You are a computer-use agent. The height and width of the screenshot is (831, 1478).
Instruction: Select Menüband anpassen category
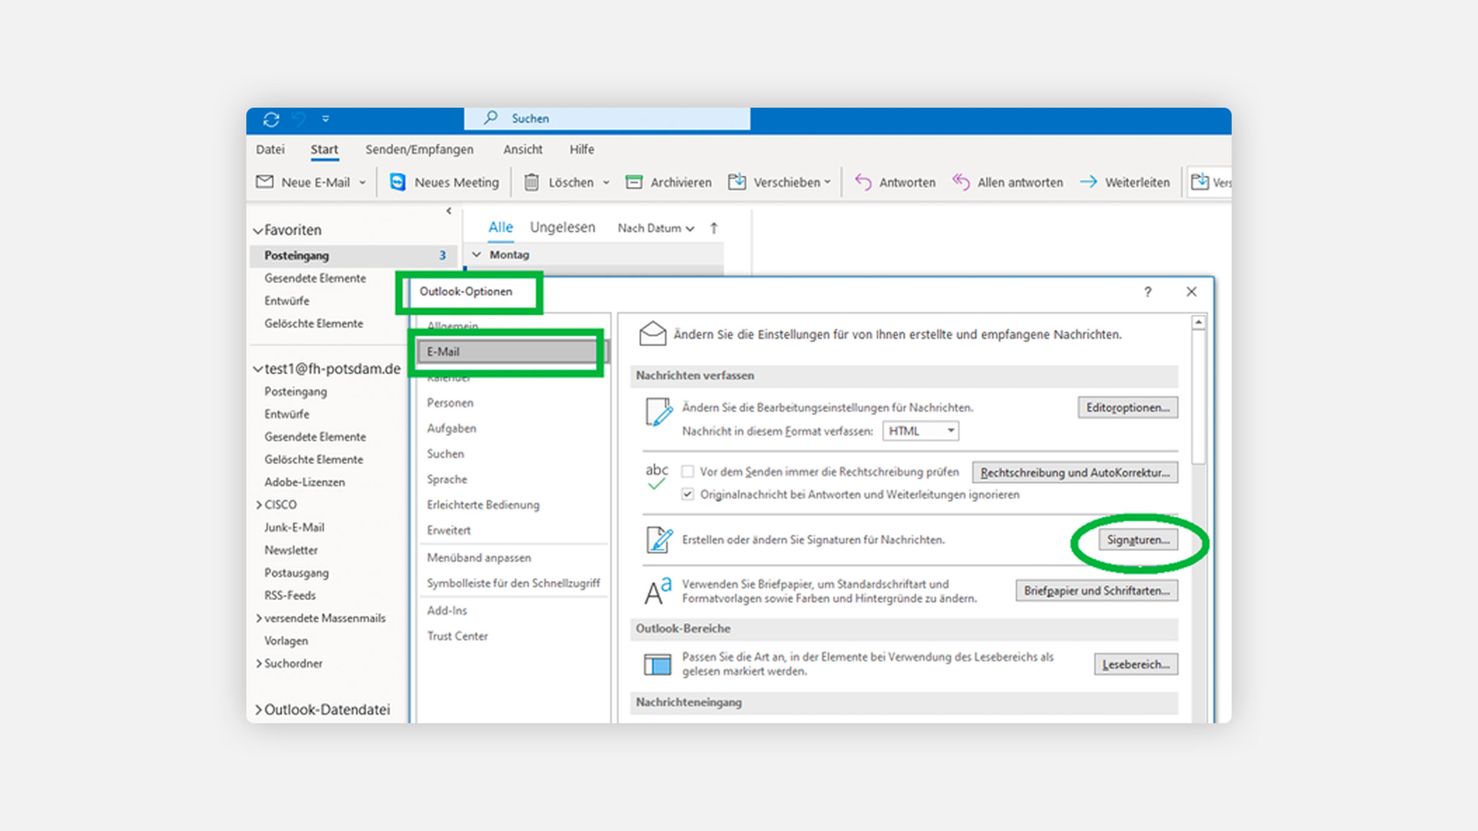(479, 558)
